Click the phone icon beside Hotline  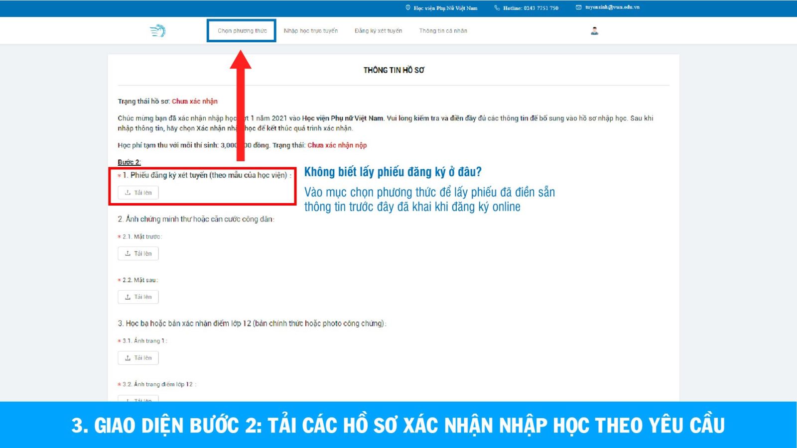click(x=497, y=7)
